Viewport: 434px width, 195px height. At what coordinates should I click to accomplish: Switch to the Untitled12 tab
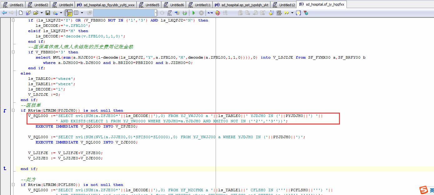[284, 5]
